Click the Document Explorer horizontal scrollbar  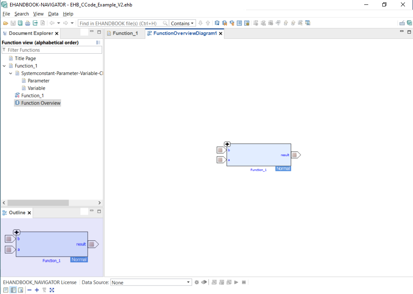38,203
